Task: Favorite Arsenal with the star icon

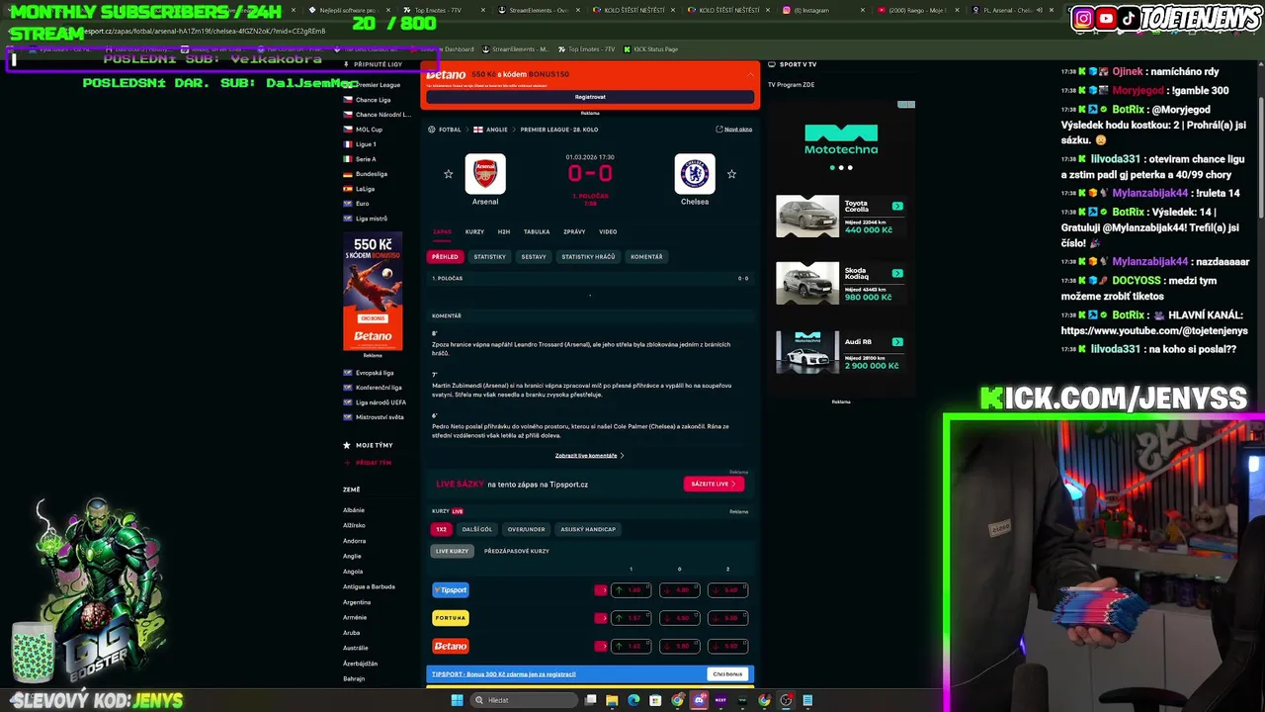Action: (x=448, y=174)
